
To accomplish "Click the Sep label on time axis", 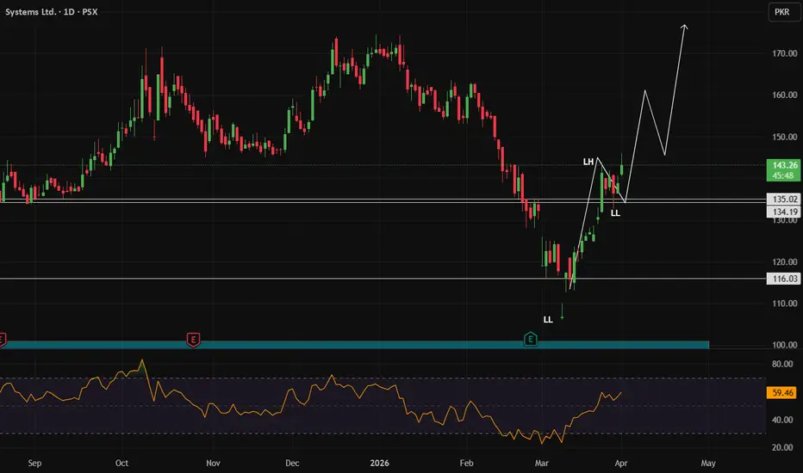I will [x=34, y=463].
